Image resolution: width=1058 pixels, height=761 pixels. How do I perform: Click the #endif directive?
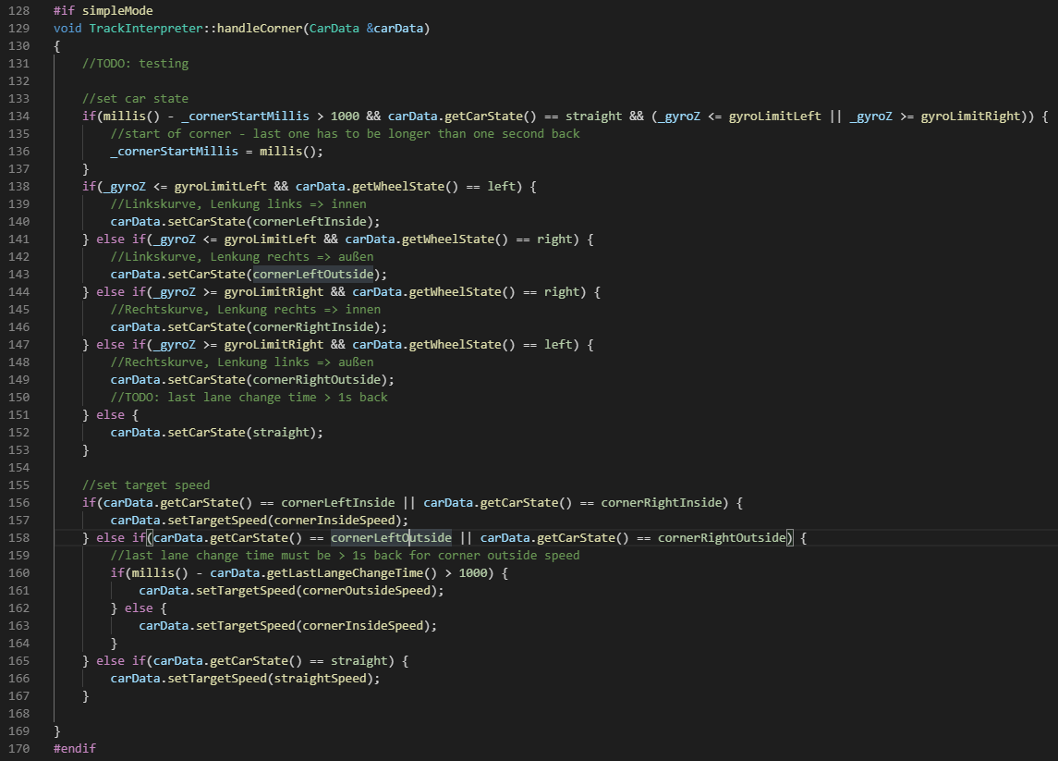pos(74,748)
